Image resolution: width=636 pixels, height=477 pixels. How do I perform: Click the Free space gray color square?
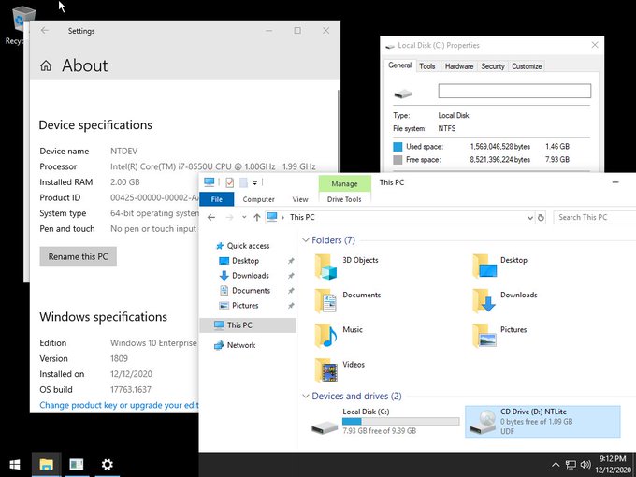[397, 160]
